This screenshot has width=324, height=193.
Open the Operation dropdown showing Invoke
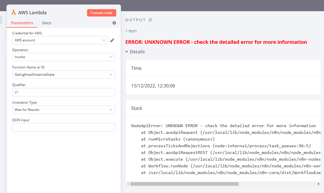click(x=64, y=57)
